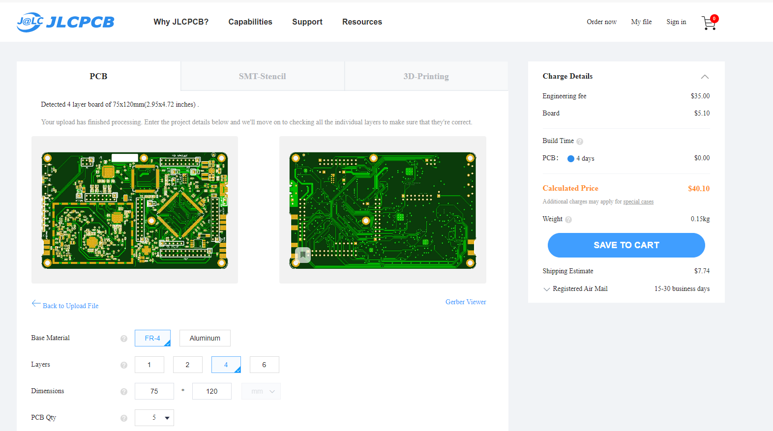Open Dimensions help icon

click(124, 392)
